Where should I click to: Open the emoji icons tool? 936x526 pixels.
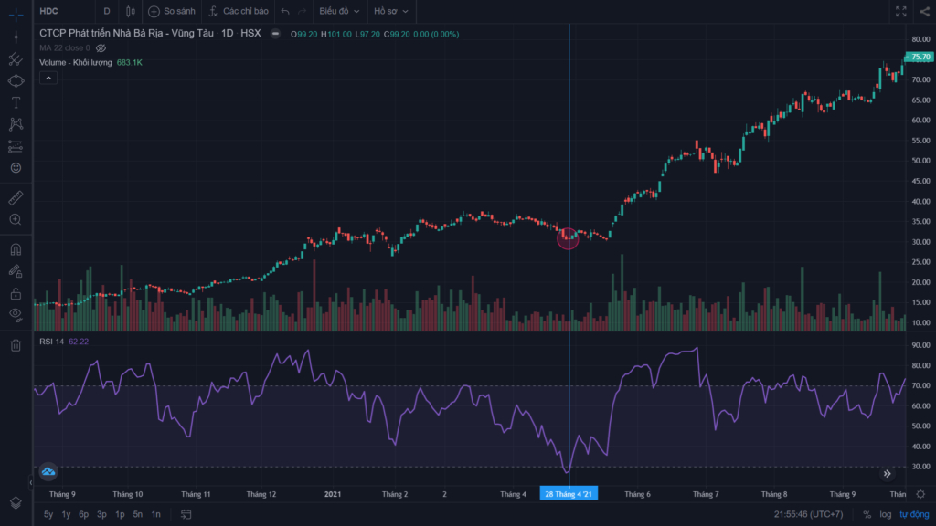click(16, 168)
